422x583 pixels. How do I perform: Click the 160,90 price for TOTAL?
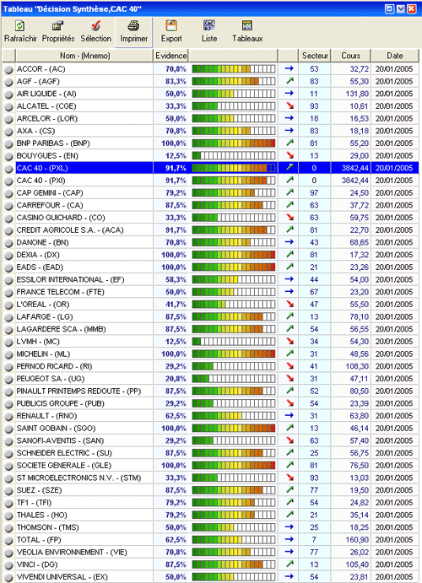357,540
